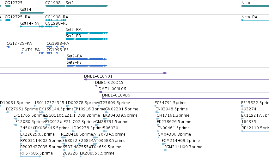Screen dimensions: 269x158
Task: Select the CG12725 gene label
Action: pos(14,3)
